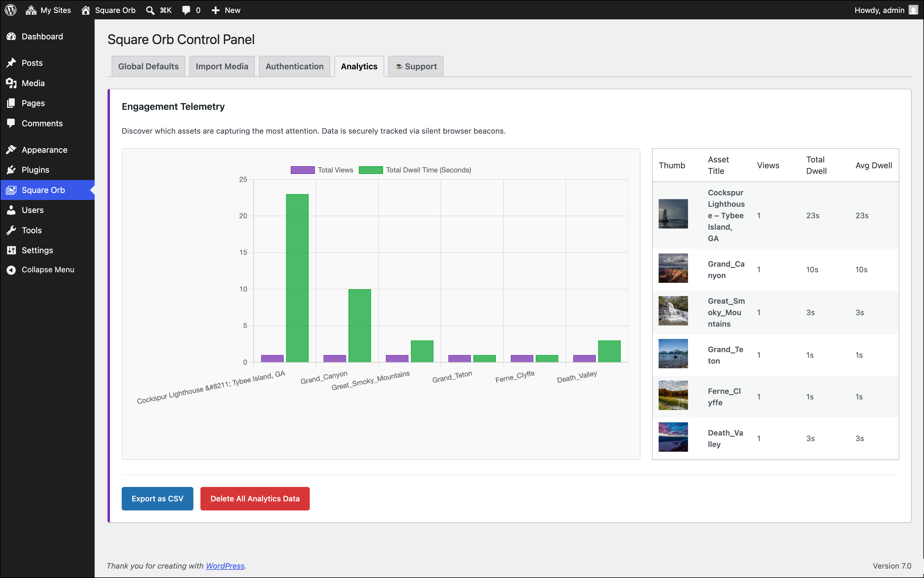Click the comments bubble icon in admin bar
This screenshot has width=924, height=578.
pyautogui.click(x=186, y=10)
